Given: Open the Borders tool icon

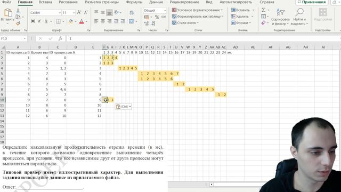Looking at the screenshot, I should pyautogui.click(x=58, y=21).
